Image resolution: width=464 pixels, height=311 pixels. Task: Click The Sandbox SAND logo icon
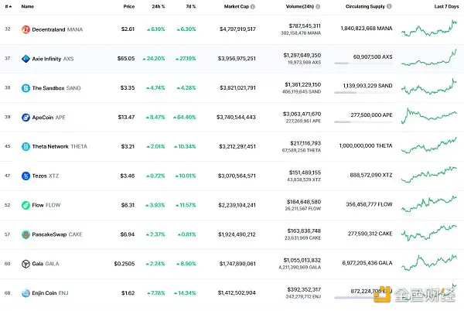(x=26, y=87)
